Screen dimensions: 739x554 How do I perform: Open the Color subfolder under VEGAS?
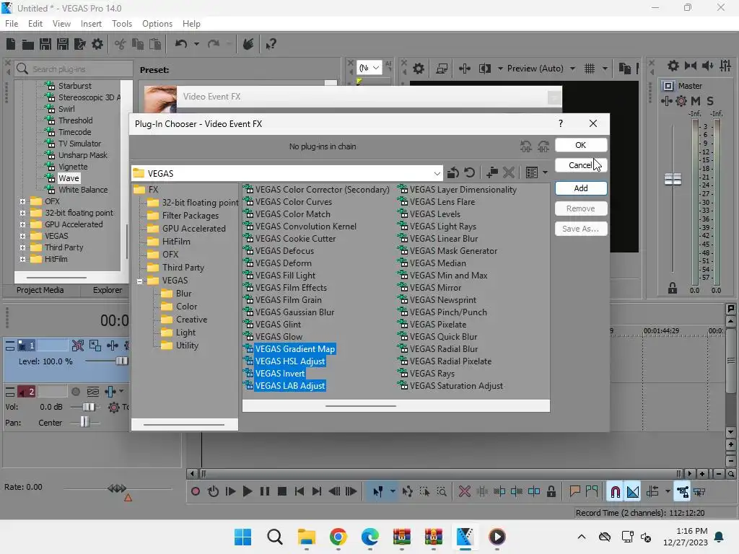click(x=186, y=307)
